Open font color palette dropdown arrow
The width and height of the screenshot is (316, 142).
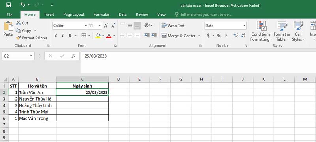point(114,35)
